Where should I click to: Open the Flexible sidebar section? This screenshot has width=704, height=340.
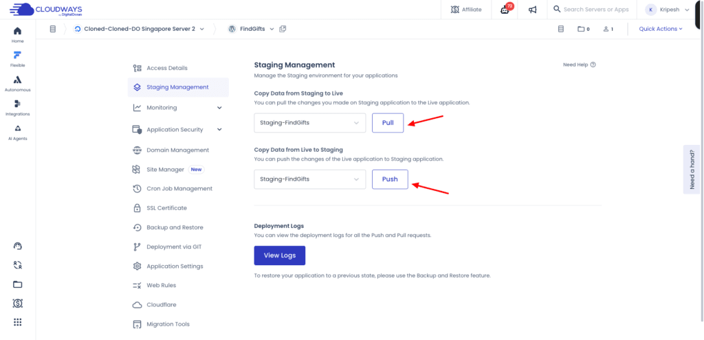click(x=17, y=59)
